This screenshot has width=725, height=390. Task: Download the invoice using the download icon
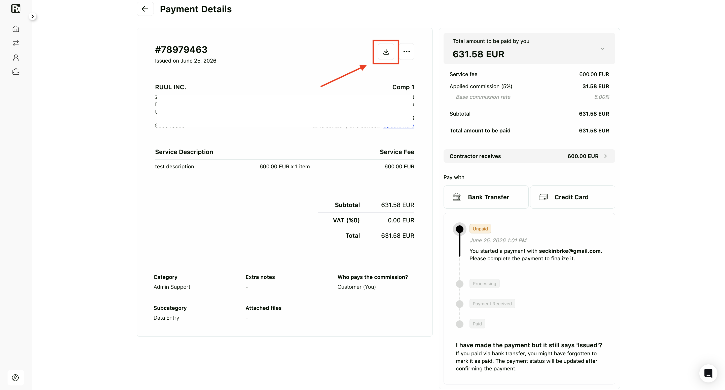coord(386,52)
